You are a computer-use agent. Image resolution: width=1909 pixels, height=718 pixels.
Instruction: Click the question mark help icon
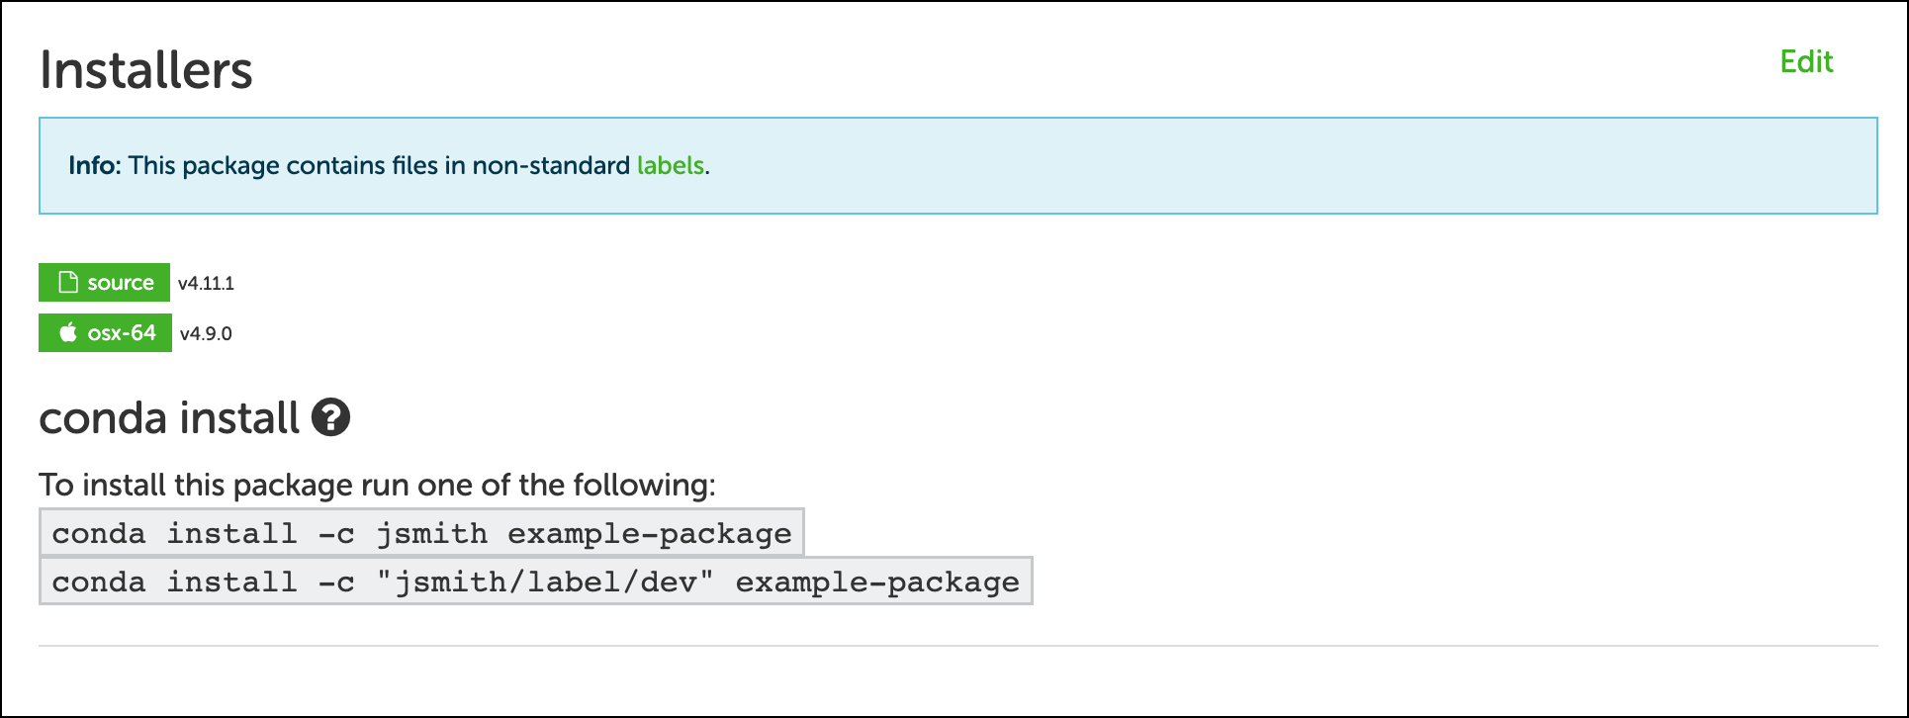tap(330, 417)
